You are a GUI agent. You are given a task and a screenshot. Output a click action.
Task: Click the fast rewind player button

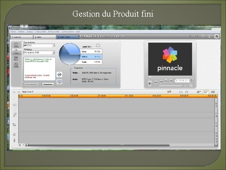tap(161, 82)
